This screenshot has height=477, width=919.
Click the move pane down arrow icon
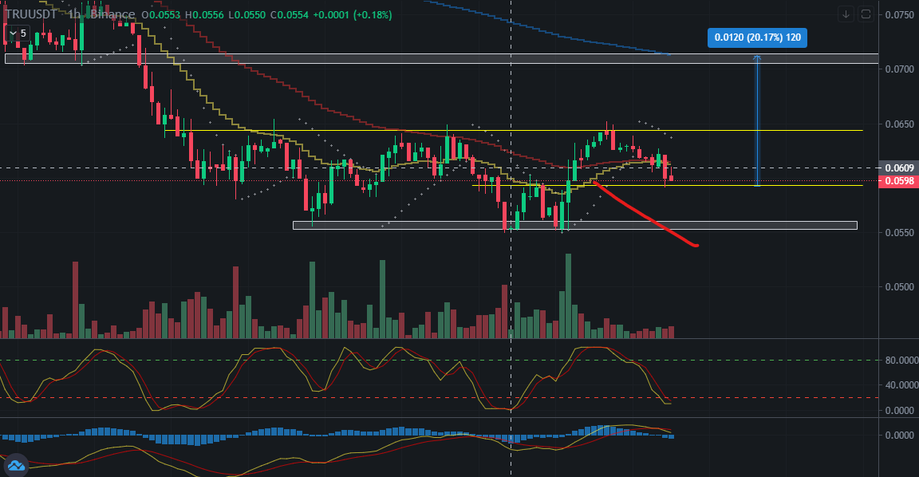(846, 14)
